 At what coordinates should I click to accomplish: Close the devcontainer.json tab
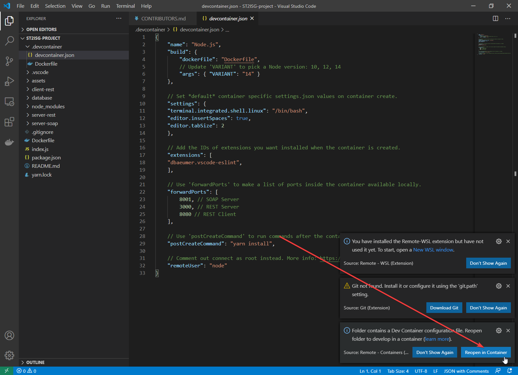pyautogui.click(x=252, y=18)
